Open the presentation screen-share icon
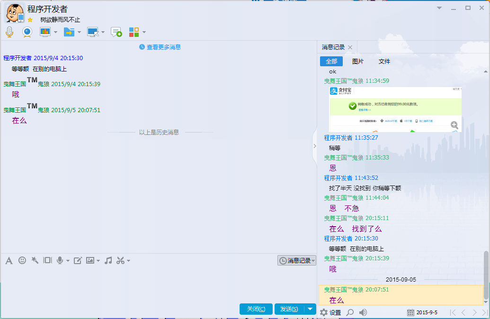The height and width of the screenshot is (319, 490). 45,32
